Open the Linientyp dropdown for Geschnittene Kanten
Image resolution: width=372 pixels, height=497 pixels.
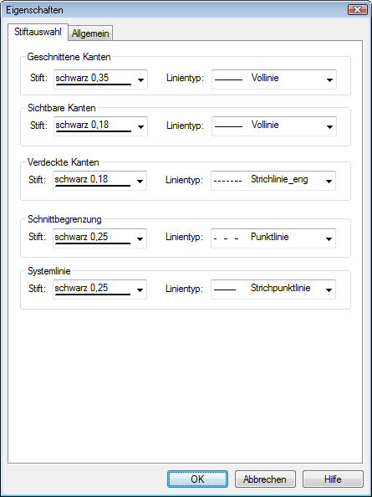click(274, 79)
